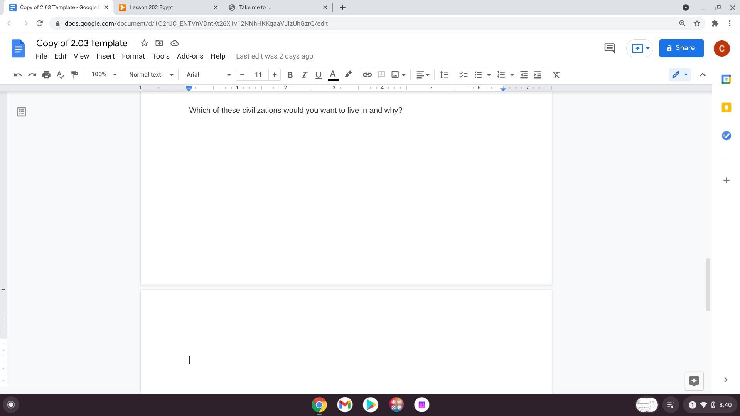Increase the font size

(x=275, y=75)
